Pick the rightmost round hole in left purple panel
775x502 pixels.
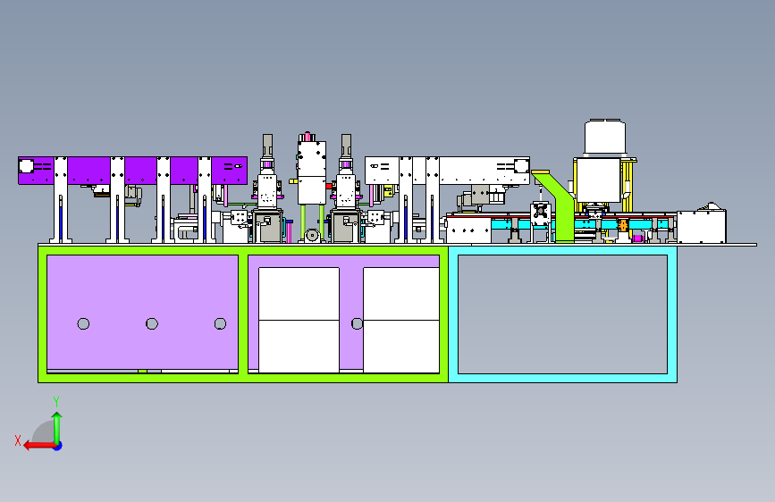220,323
